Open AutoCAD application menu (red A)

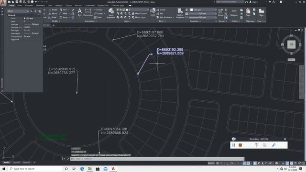coord(3,3)
